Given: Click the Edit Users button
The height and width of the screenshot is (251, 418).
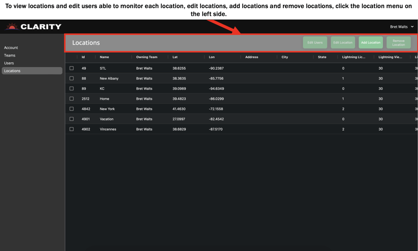Looking at the screenshot, I should [315, 43].
